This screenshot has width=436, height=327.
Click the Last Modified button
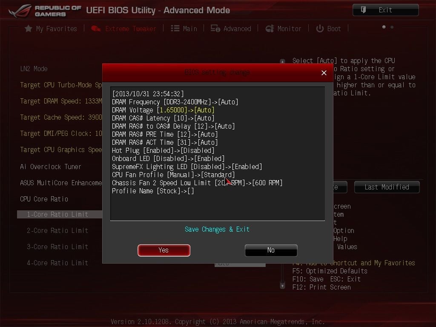[387, 187]
